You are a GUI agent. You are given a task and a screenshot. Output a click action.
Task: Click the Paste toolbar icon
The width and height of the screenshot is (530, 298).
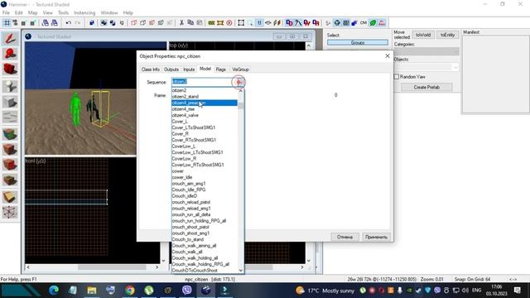200,23
